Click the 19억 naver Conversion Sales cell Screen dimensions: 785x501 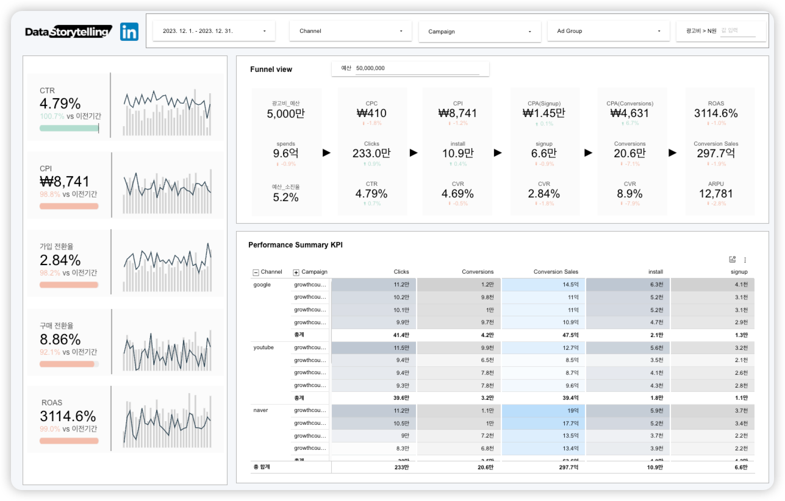(543, 410)
